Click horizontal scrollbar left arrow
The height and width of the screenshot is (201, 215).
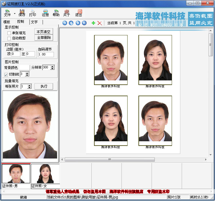tap(62, 160)
